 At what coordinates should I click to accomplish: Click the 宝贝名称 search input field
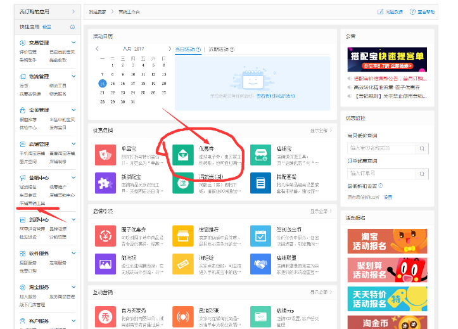pyautogui.click(x=381, y=148)
